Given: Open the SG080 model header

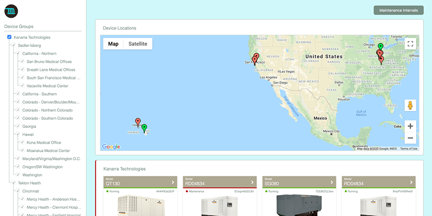Looking at the screenshot, I should (x=299, y=182).
